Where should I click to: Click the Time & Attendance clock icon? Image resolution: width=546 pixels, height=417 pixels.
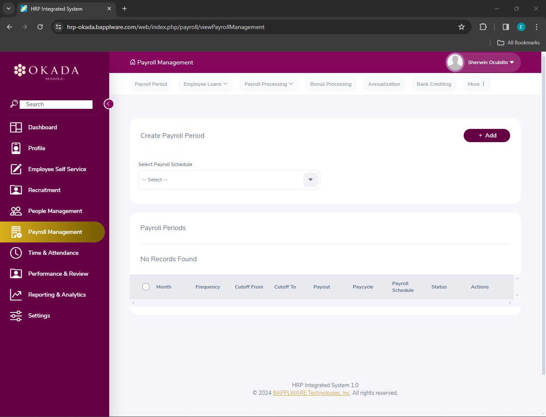(x=16, y=253)
